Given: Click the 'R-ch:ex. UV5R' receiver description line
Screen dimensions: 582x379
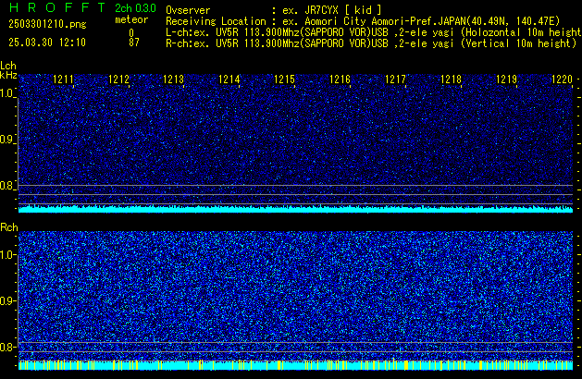Looking at the screenshot, I should [x=371, y=43].
